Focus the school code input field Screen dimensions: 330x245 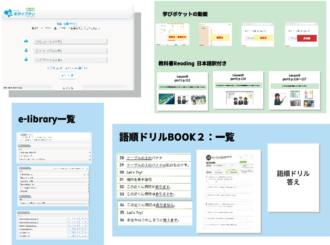(x=71, y=41)
